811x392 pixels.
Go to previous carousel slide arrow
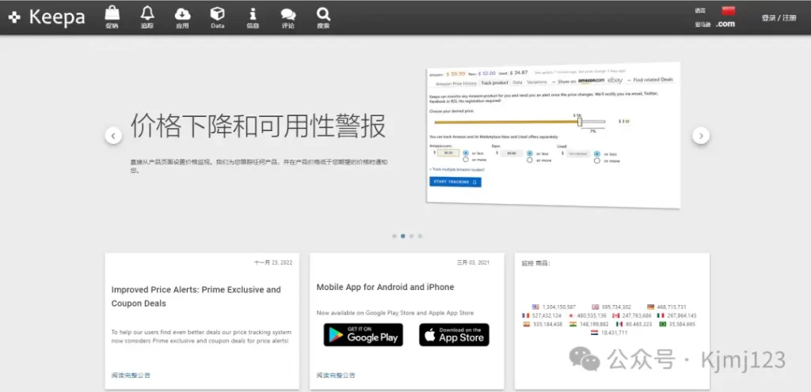[113, 136]
